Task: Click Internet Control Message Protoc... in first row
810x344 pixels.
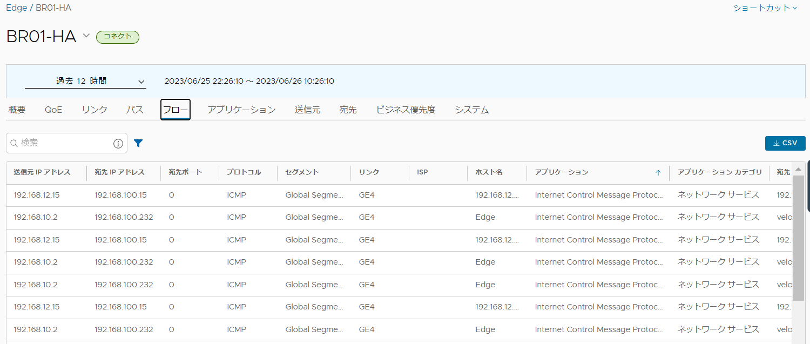Action: point(599,195)
